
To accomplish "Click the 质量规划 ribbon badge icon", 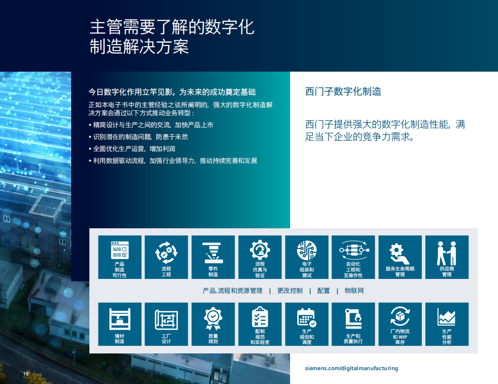I will [x=213, y=324].
